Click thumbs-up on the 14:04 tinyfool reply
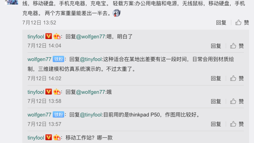The width and height of the screenshot is (254, 143). pyautogui.click(x=237, y=46)
